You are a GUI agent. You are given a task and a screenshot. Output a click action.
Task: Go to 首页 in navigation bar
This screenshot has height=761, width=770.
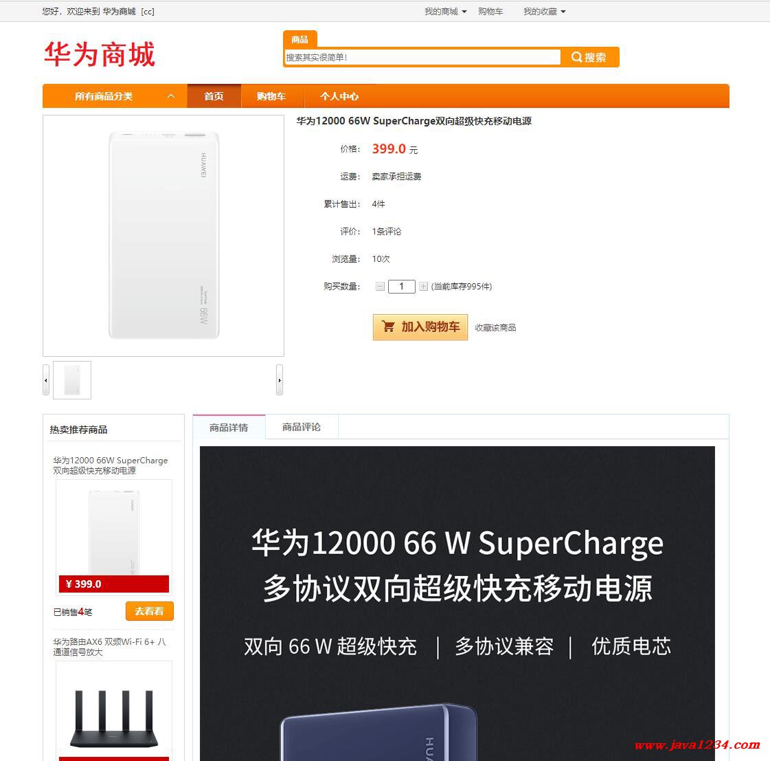click(x=214, y=96)
